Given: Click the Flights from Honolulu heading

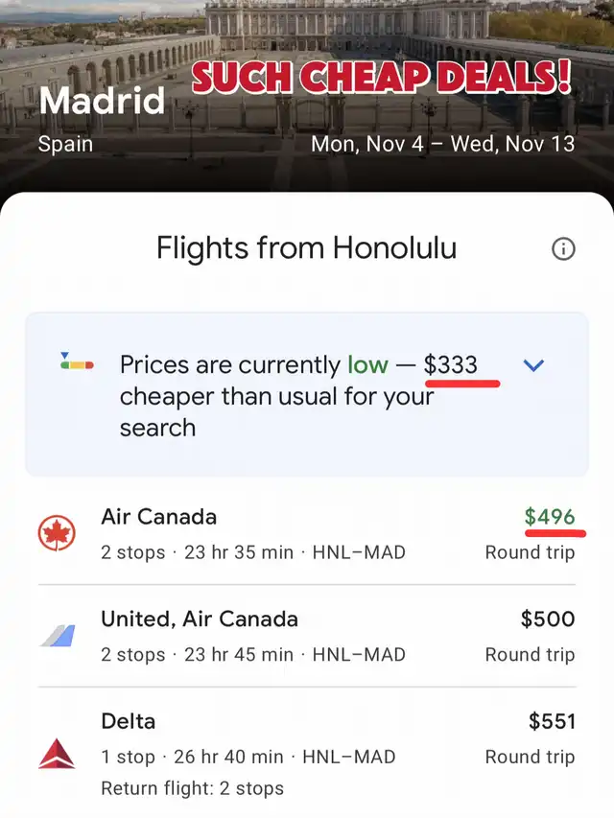Looking at the screenshot, I should [306, 249].
